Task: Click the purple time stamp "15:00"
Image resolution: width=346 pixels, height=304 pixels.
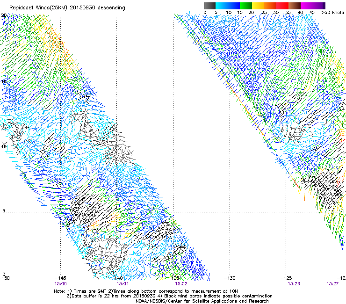Action: pos(60,284)
